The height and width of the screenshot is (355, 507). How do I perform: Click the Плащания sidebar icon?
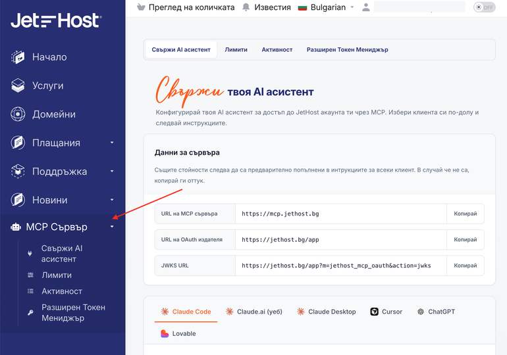click(18, 143)
